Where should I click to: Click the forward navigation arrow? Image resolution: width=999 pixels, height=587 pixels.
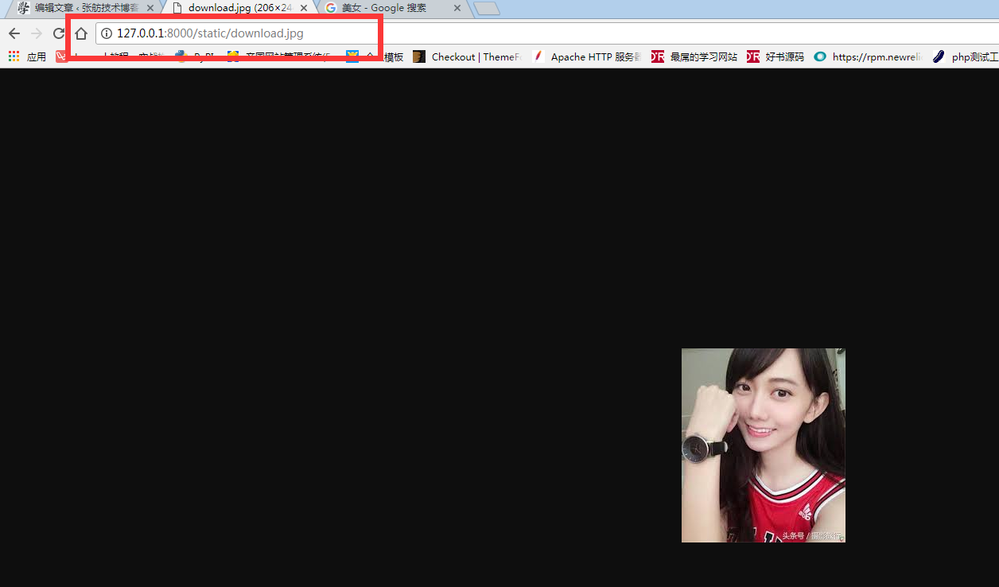coord(36,33)
